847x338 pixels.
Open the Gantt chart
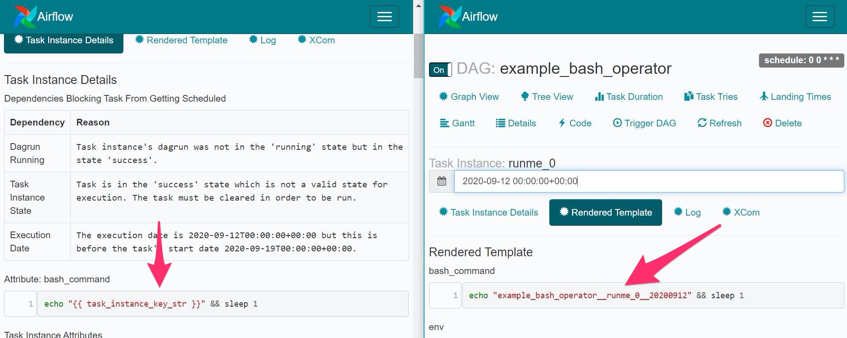click(457, 123)
